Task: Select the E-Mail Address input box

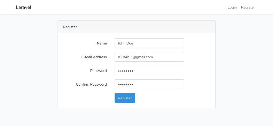Action: (149, 57)
